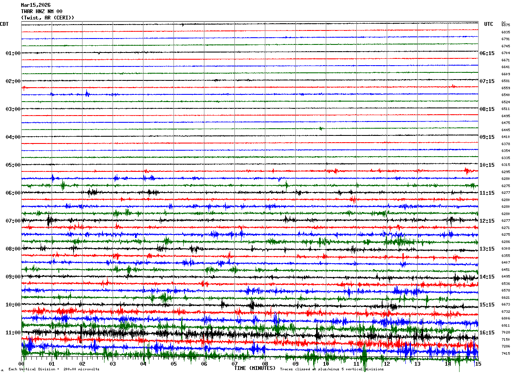The width and height of the screenshot is (512, 375).
Task: Click the TIME (MINUTES) axis title
Action: point(255,368)
